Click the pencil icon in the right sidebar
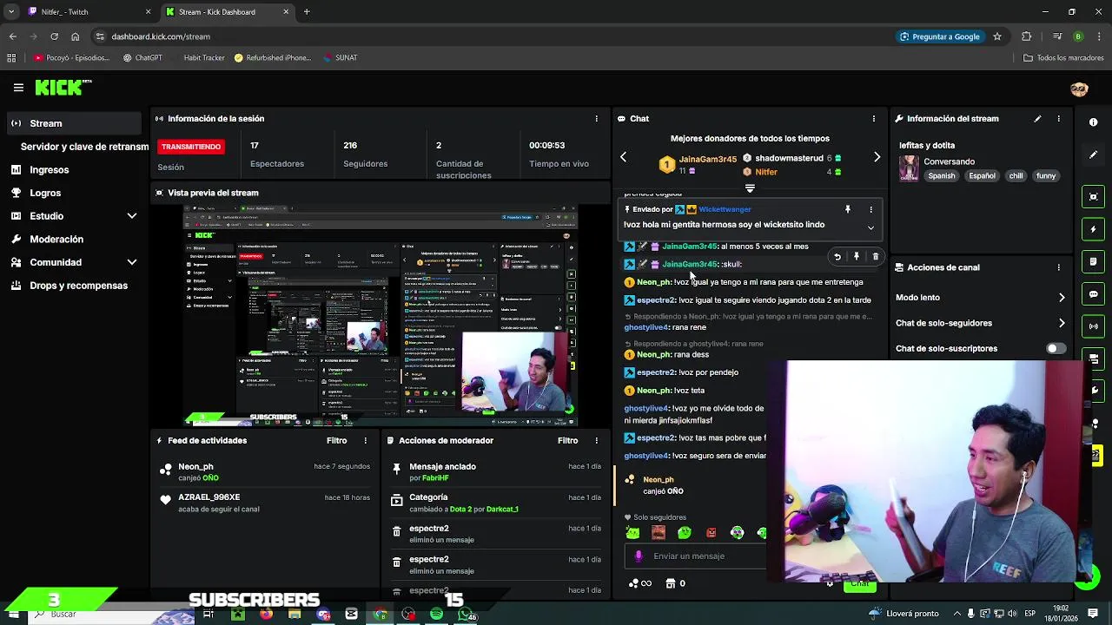The image size is (1112, 625). point(1093,155)
